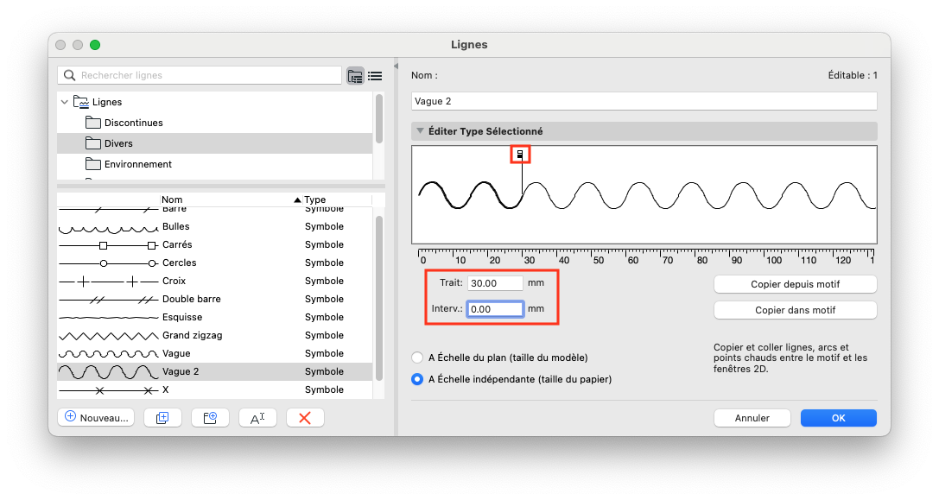Click the Rechercher lignes search field

[200, 75]
